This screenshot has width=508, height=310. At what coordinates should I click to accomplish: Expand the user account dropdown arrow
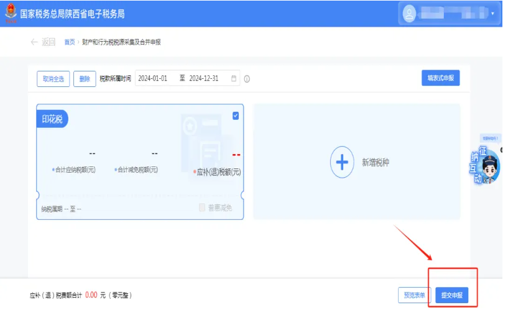click(x=492, y=13)
